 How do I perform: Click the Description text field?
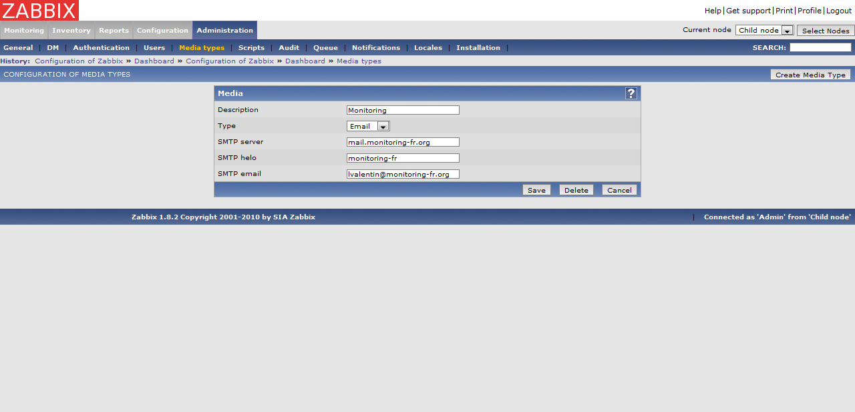pyautogui.click(x=403, y=110)
